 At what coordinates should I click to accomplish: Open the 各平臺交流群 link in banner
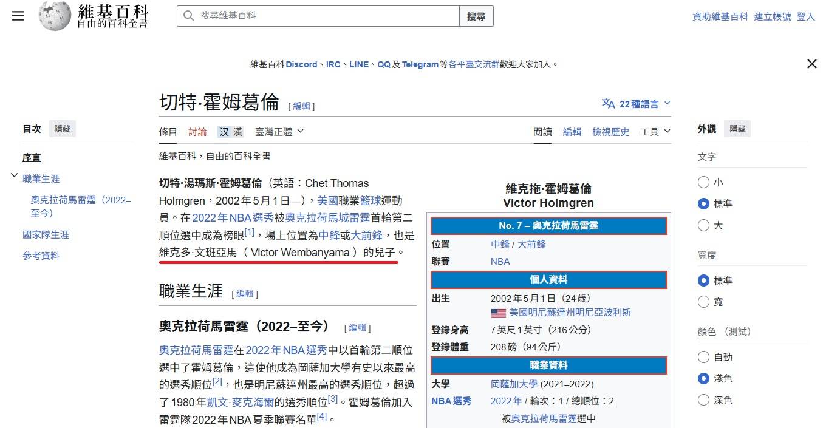click(x=474, y=64)
